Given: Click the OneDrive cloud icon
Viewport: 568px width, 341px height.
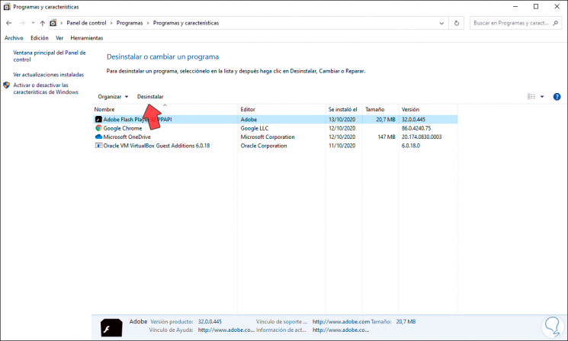Looking at the screenshot, I should (x=98, y=137).
